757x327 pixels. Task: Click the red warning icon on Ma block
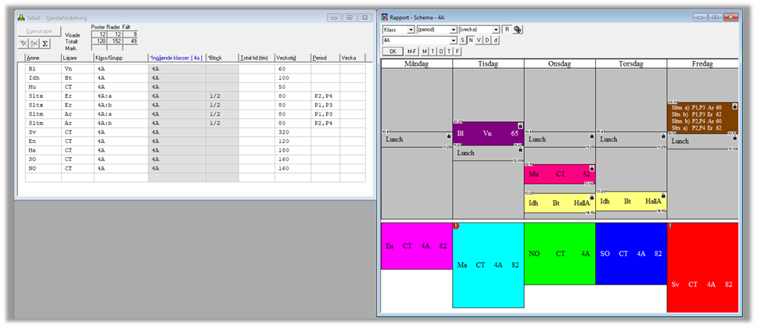point(456,226)
